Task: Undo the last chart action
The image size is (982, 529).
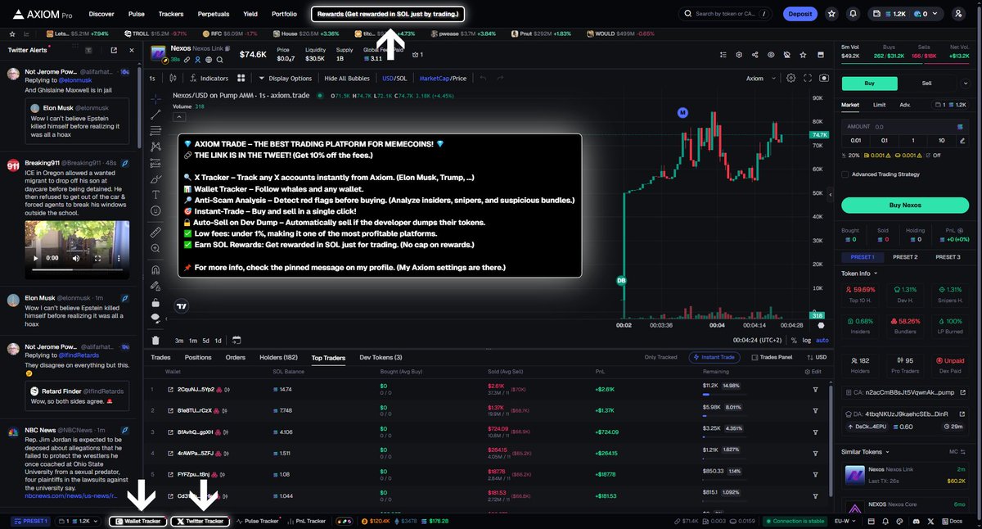Action: [483, 79]
